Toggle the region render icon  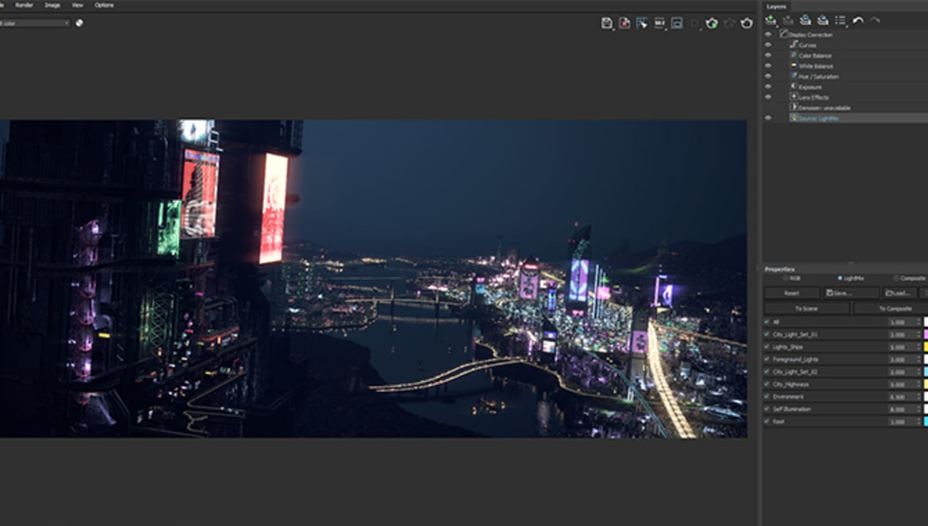click(x=694, y=23)
